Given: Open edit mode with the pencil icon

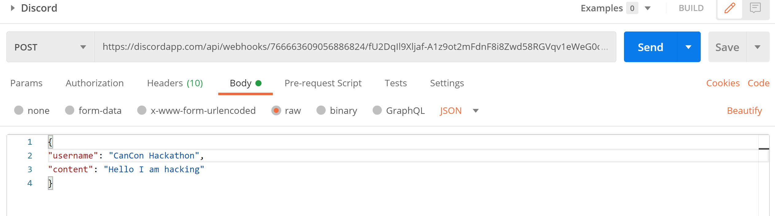Looking at the screenshot, I should [730, 8].
